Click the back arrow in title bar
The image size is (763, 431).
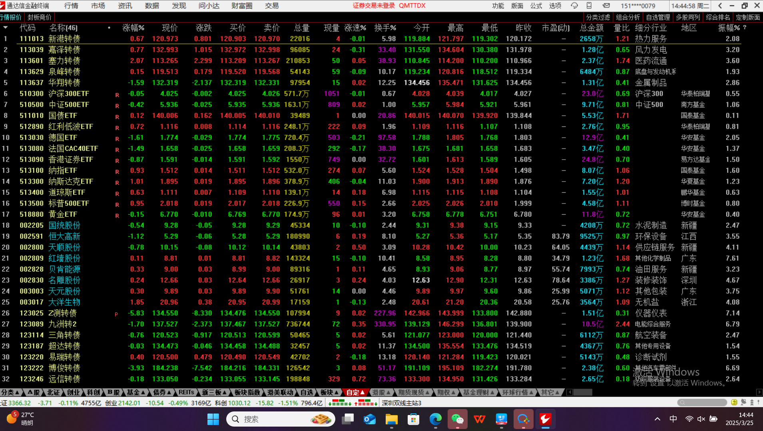pos(720,6)
